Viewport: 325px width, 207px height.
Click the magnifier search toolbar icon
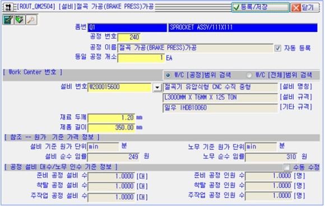point(31,20)
